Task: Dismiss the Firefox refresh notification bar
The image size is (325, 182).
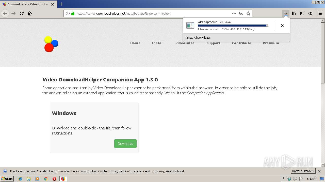Action: pyautogui.click(x=319, y=171)
